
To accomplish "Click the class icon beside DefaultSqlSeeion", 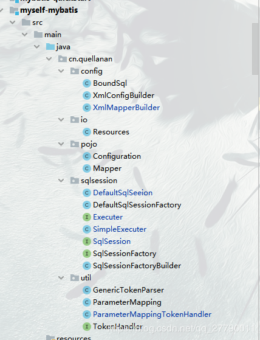I will [87, 193].
